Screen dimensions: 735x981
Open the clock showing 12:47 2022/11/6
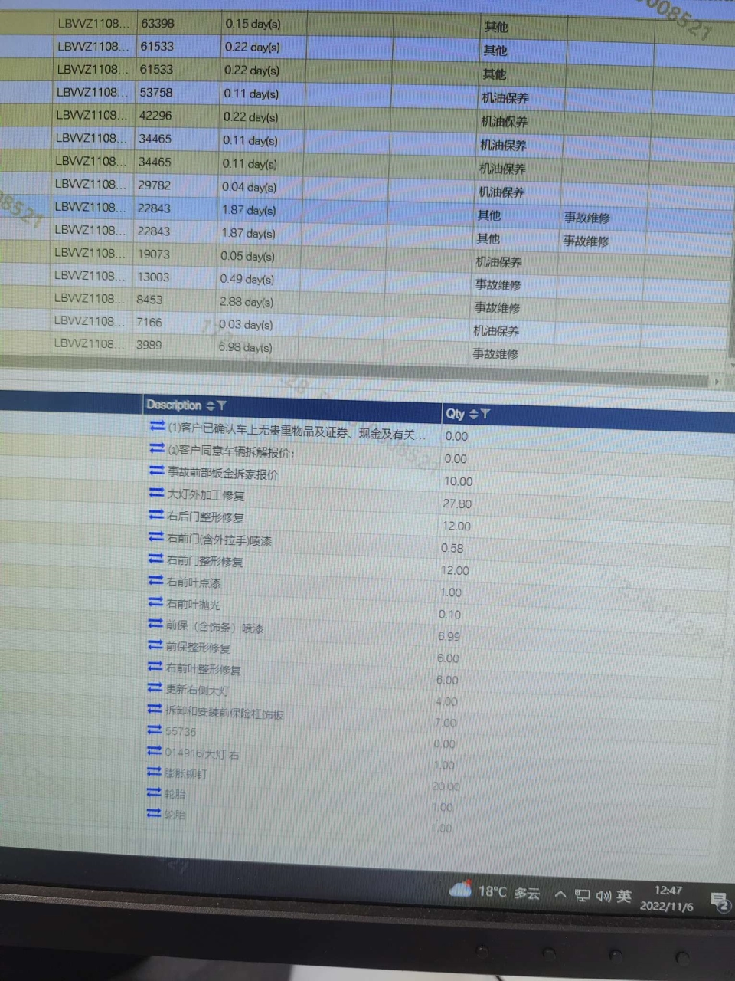(668, 898)
